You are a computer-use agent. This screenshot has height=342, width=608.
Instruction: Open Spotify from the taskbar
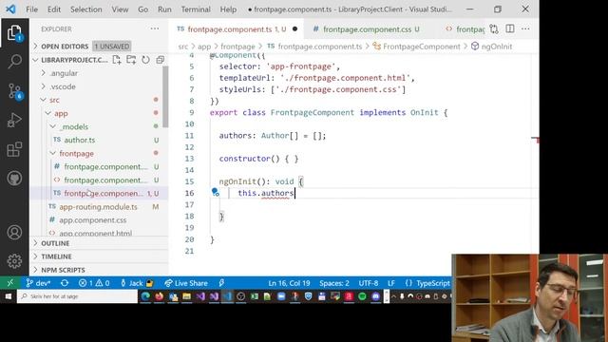(x=362, y=296)
